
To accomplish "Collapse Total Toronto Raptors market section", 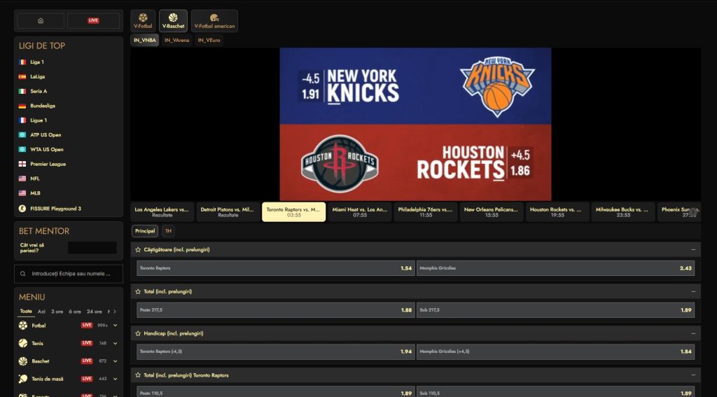I will [x=693, y=375].
